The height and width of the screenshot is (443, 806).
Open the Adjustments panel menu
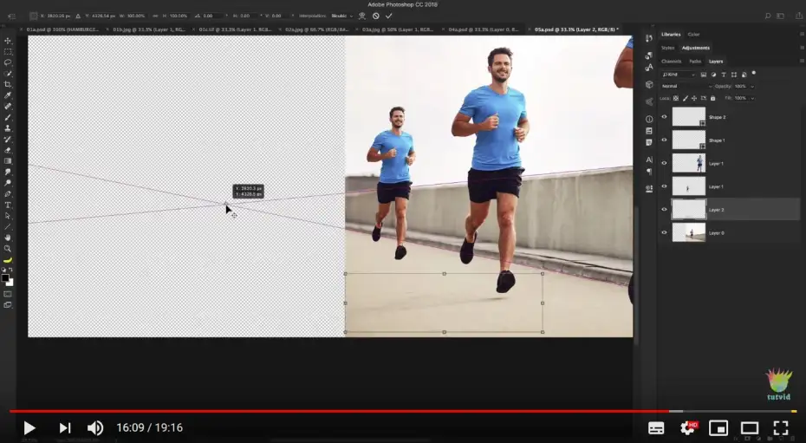(x=802, y=48)
